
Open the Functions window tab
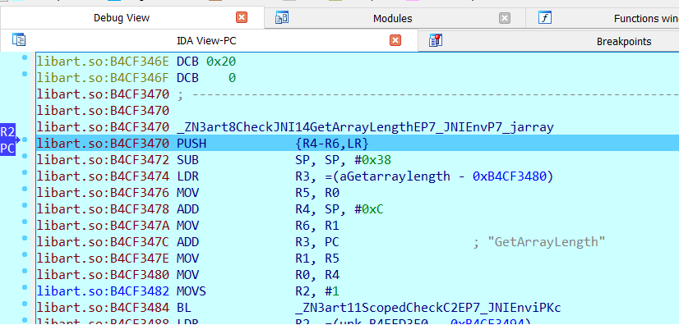pyautogui.click(x=646, y=19)
